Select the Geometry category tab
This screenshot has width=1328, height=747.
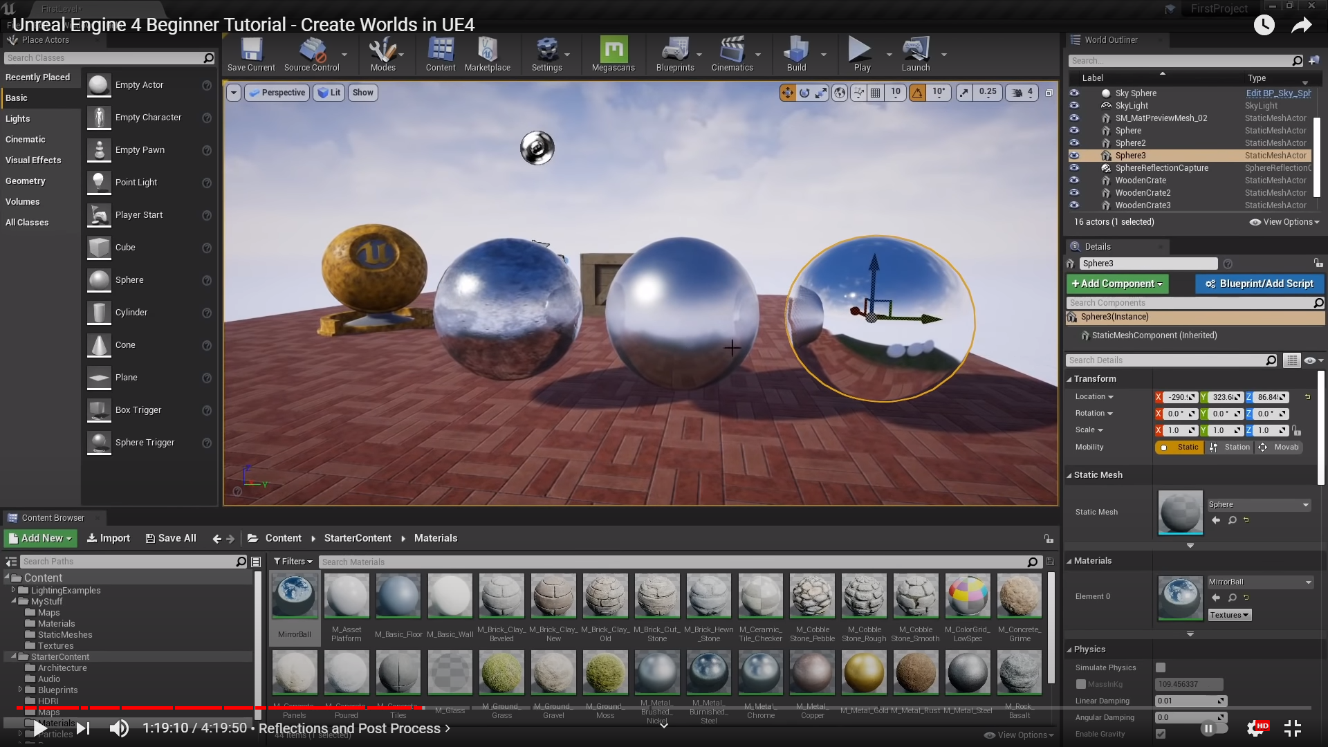26,181
